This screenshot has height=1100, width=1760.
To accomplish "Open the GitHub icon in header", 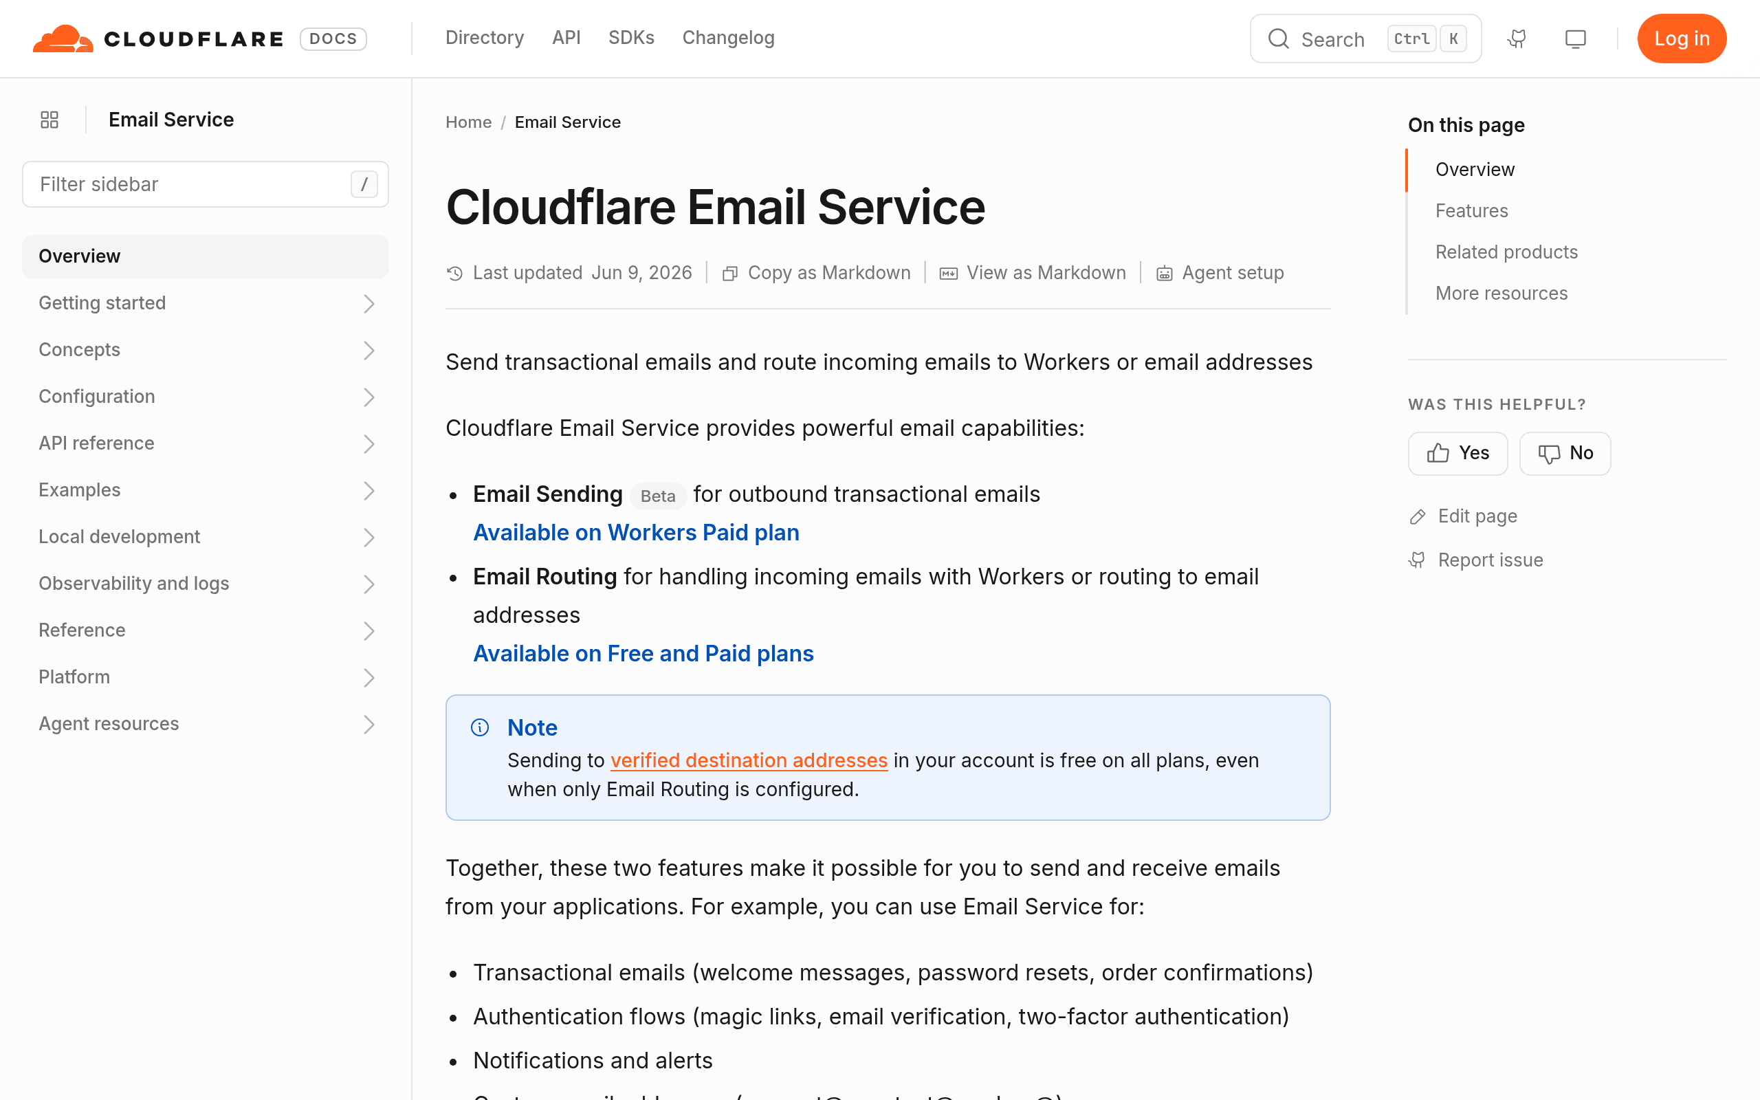I will click(1517, 38).
